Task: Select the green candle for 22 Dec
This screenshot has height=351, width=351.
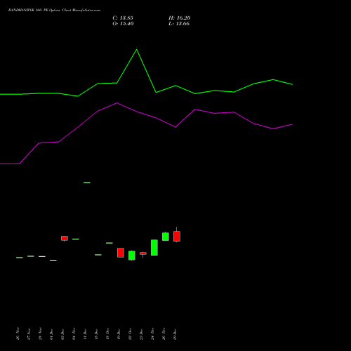Action: (x=132, y=256)
